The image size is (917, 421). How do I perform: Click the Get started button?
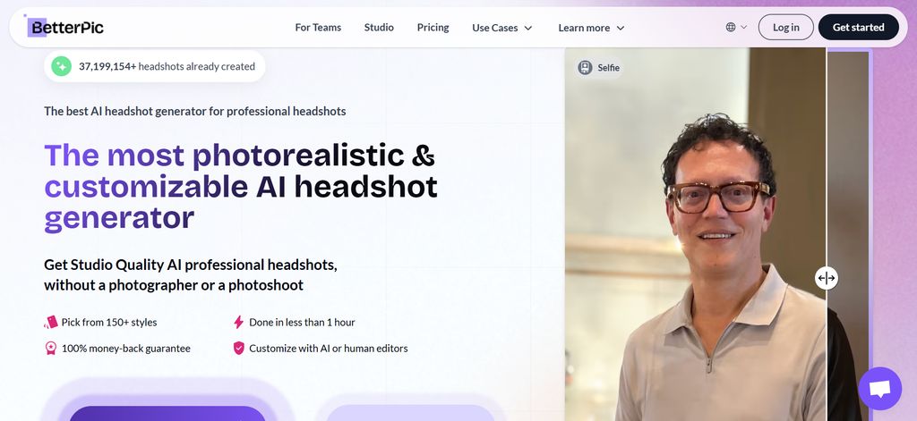(858, 27)
